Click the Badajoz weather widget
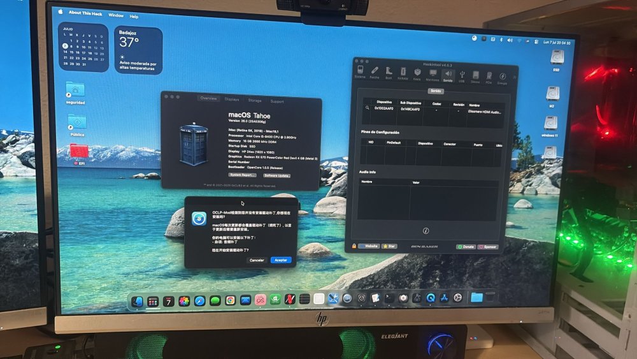Screen dimensions: 637x359 pos(138,50)
